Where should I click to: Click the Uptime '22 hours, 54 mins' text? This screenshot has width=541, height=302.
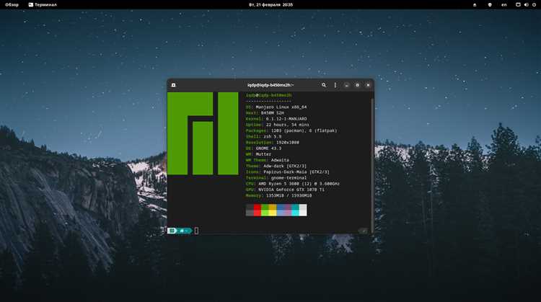pyautogui.click(x=287, y=125)
